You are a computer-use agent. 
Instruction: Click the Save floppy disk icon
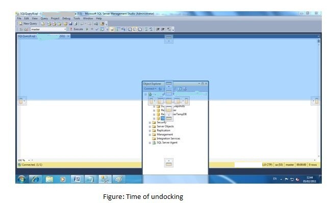[x=70, y=23]
